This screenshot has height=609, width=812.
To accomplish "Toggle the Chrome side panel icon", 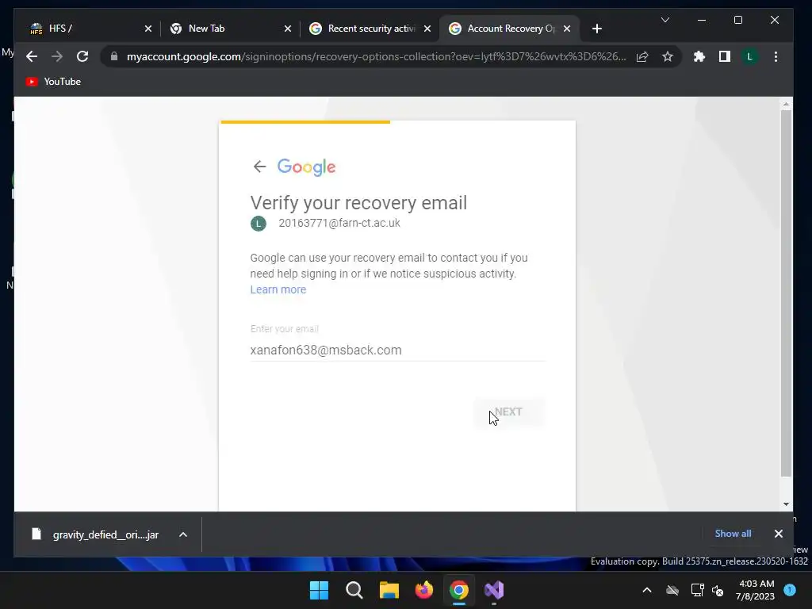I will tap(725, 56).
